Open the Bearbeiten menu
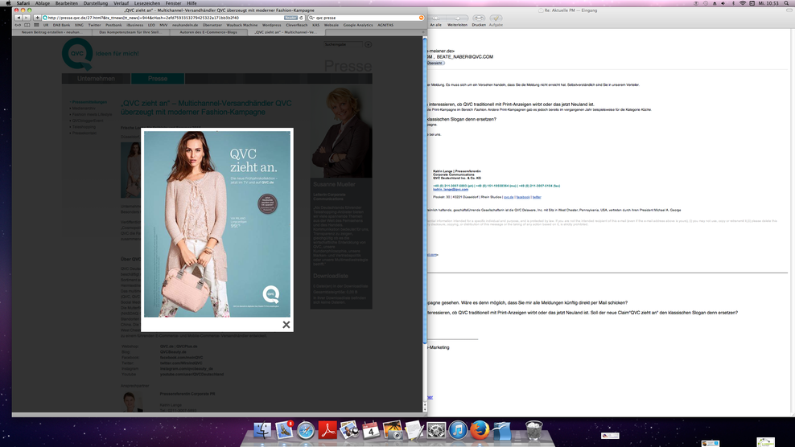The width and height of the screenshot is (795, 447). (67, 3)
